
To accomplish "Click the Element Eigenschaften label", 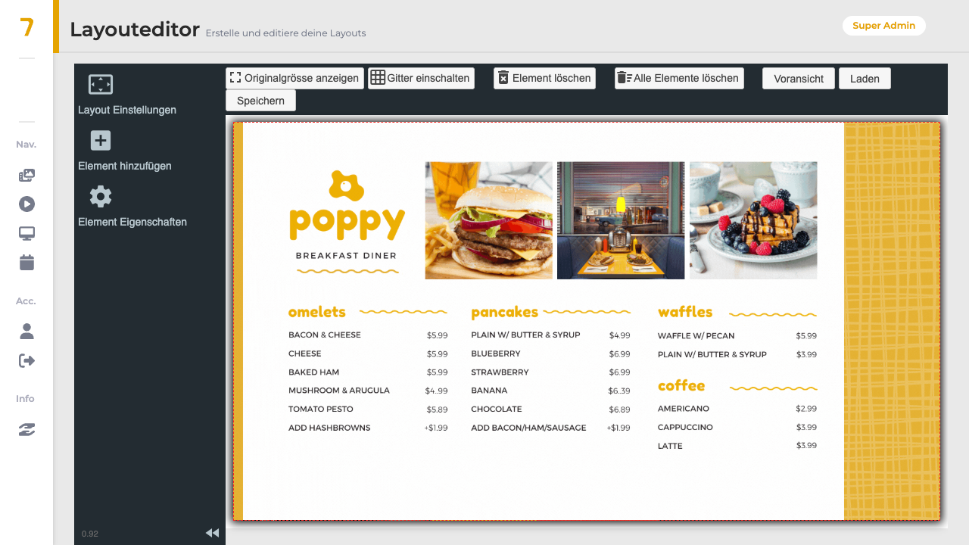I will click(132, 222).
